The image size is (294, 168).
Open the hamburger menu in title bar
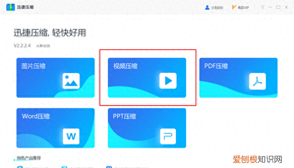tap(262, 7)
